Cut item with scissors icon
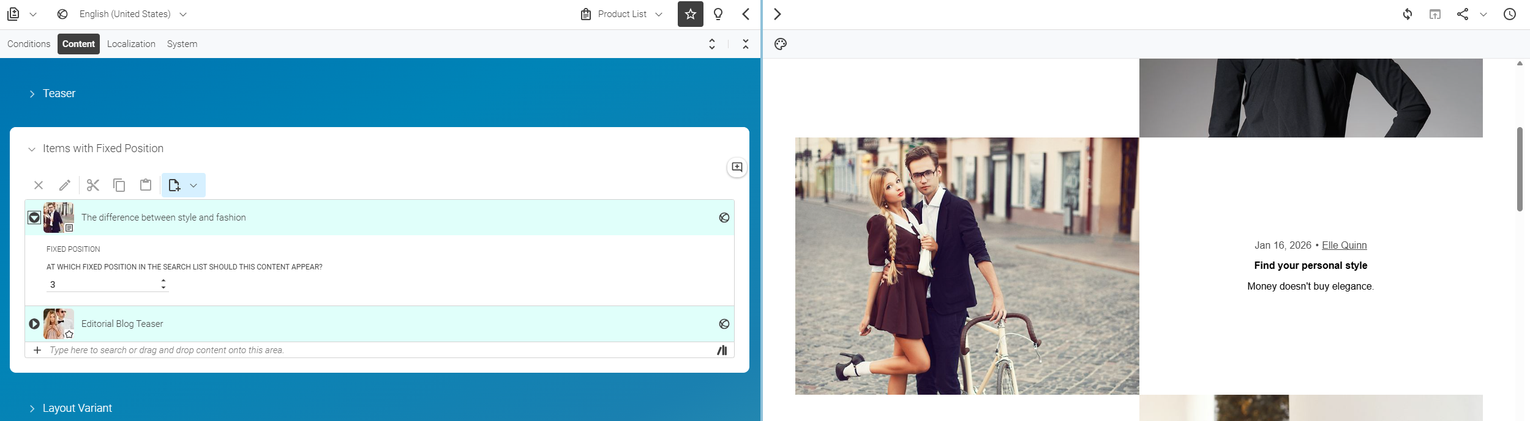This screenshot has height=421, width=1530. pos(93,185)
